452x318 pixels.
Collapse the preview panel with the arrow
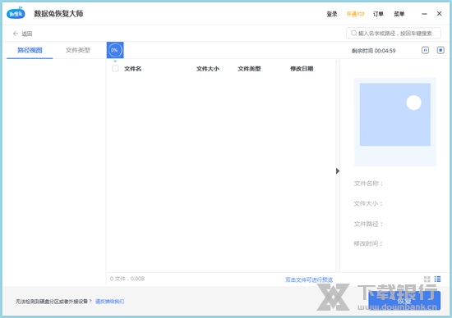tap(338, 171)
